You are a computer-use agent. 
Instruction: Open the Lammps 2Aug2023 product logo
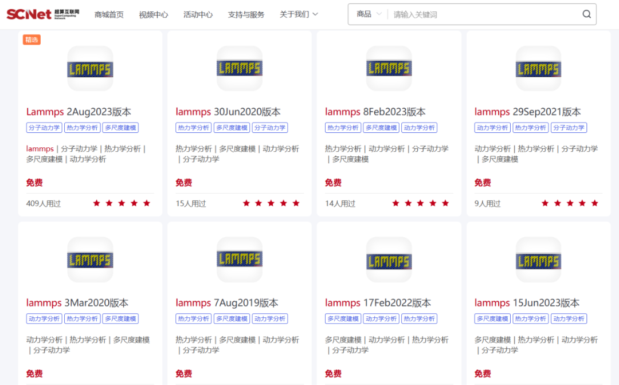pos(90,69)
